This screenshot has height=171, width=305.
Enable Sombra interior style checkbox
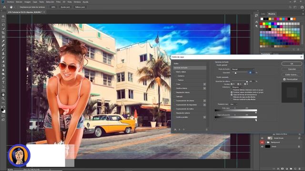175,88
